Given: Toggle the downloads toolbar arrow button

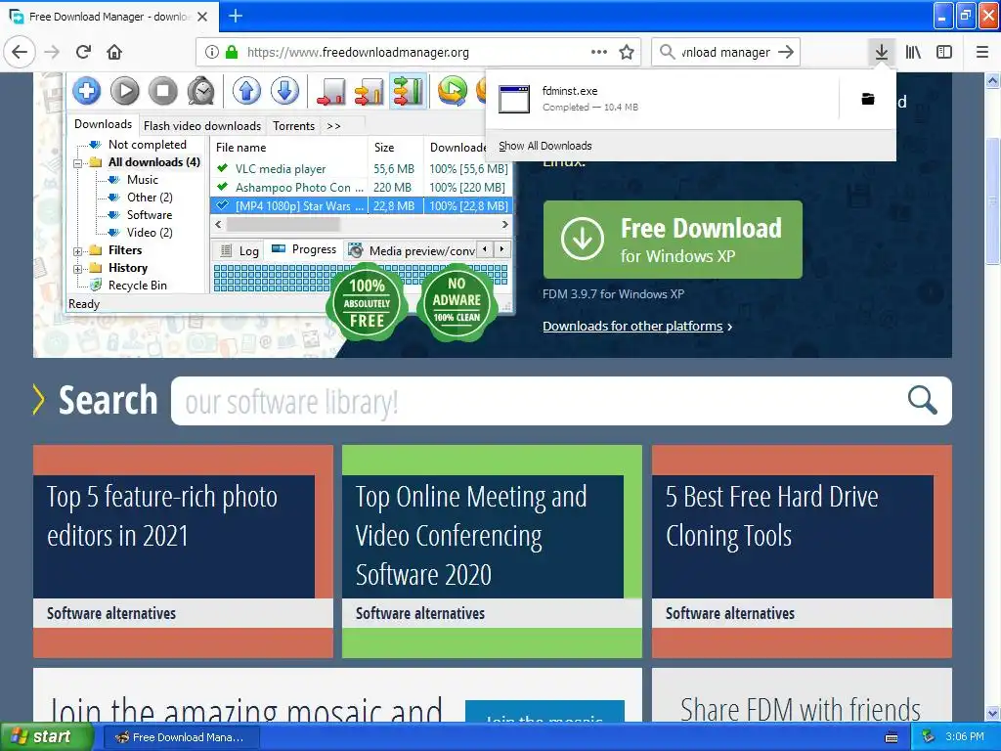Looking at the screenshot, I should click(x=882, y=53).
